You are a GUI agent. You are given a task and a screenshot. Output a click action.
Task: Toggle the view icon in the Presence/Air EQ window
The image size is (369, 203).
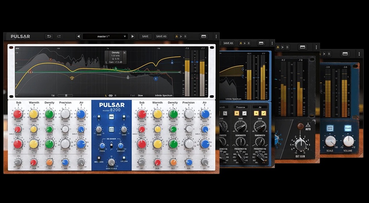261,43
